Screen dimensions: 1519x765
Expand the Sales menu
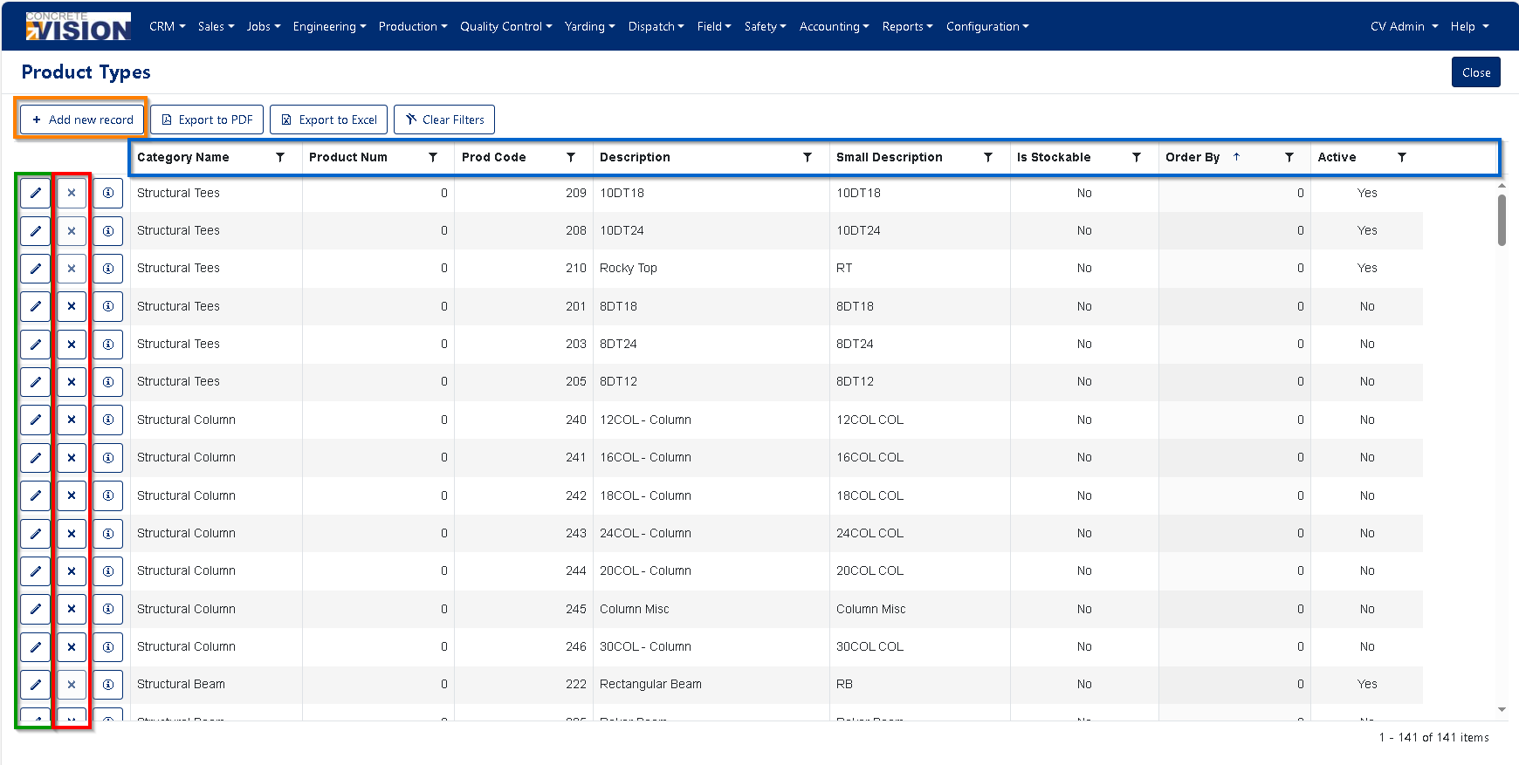click(216, 26)
